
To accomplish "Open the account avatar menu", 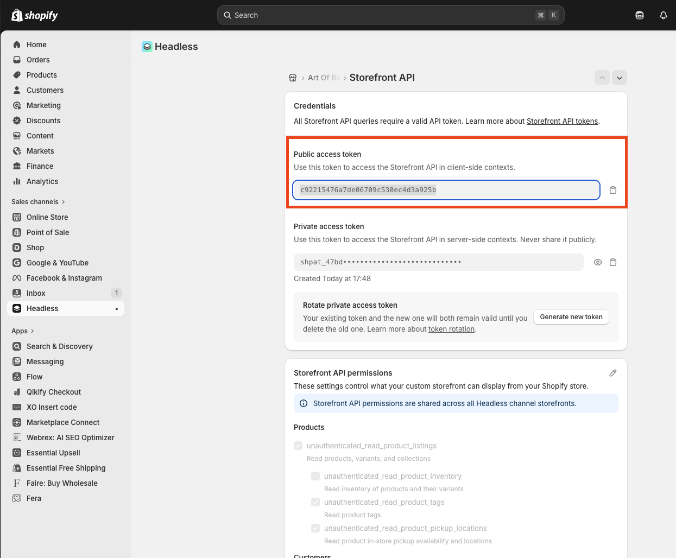I will [x=640, y=15].
